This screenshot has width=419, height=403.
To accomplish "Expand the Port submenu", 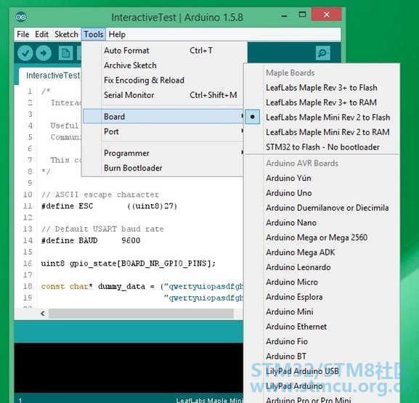I will click(163, 131).
